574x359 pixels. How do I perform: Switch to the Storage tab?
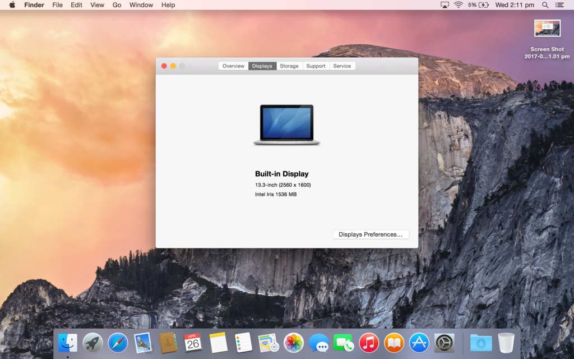pos(289,66)
